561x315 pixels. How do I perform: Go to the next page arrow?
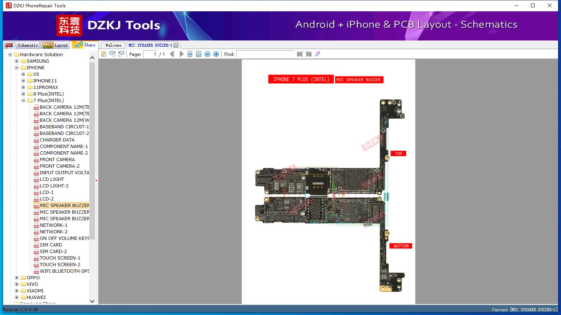pos(181,54)
